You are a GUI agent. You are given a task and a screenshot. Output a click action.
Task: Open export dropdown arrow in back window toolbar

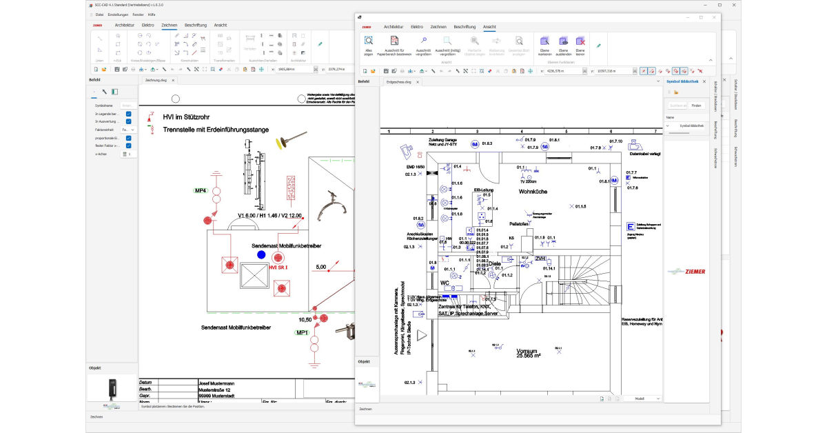[x=157, y=70]
